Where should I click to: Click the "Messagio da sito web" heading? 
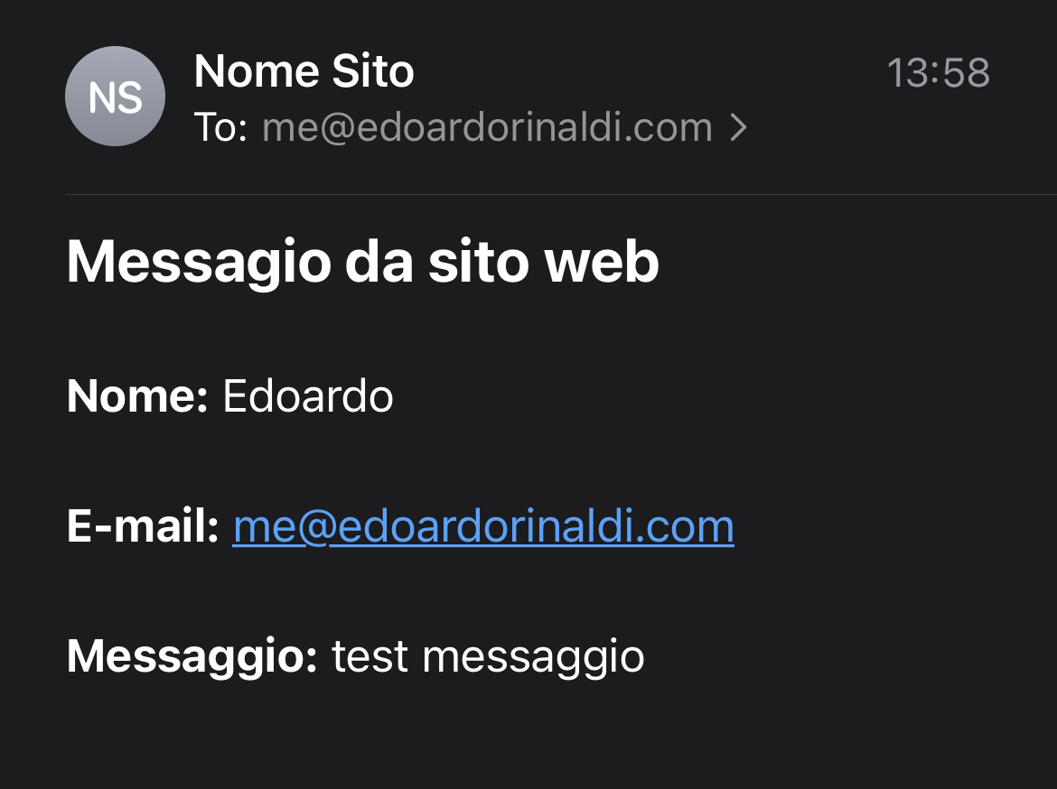[362, 262]
